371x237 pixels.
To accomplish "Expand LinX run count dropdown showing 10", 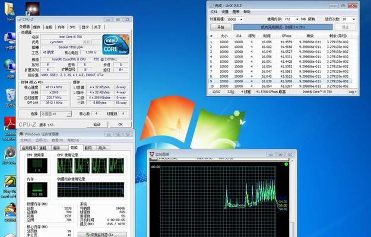I will tap(354, 20).
